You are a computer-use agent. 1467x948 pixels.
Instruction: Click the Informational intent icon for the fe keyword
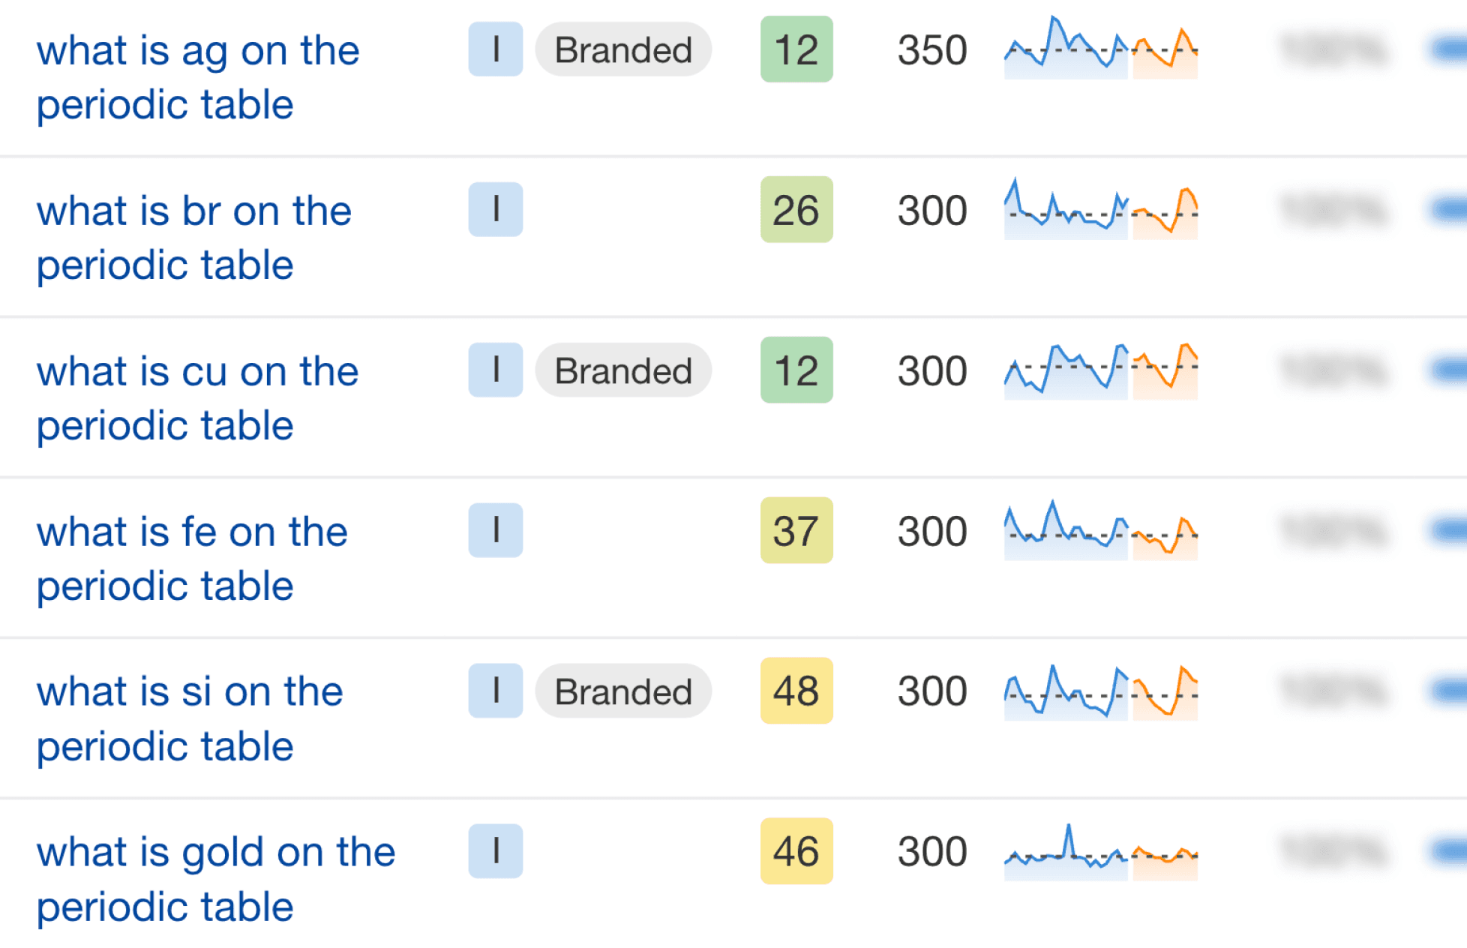(x=495, y=531)
